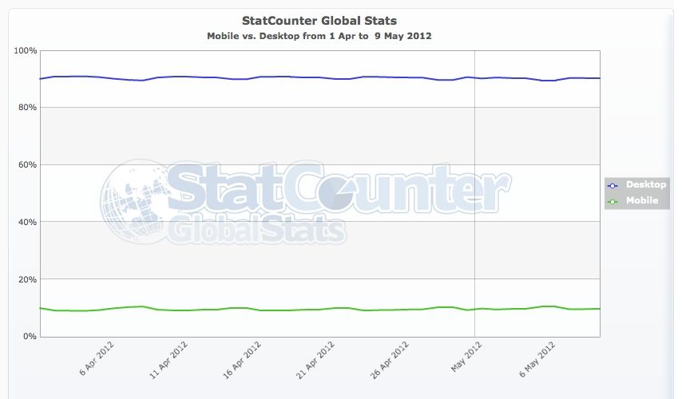Click the 6 May 2012 axis label

coord(536,361)
